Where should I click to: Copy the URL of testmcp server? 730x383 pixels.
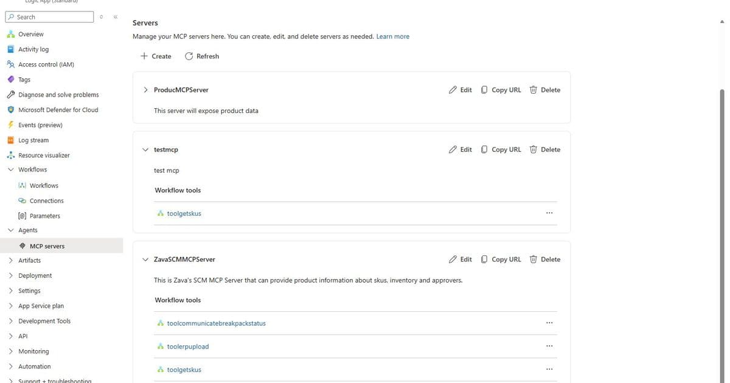tap(501, 149)
